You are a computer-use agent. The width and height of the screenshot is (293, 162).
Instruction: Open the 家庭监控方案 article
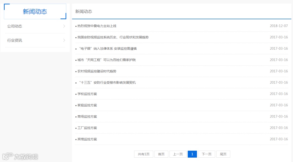(87, 105)
